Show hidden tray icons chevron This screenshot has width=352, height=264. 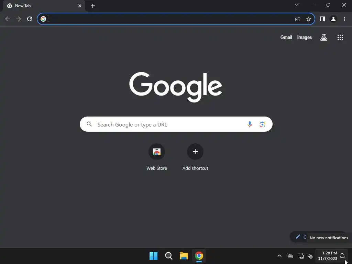click(279, 256)
